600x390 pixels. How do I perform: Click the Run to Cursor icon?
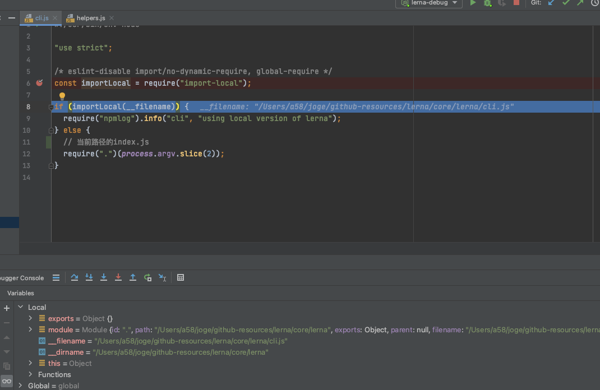pyautogui.click(x=162, y=277)
